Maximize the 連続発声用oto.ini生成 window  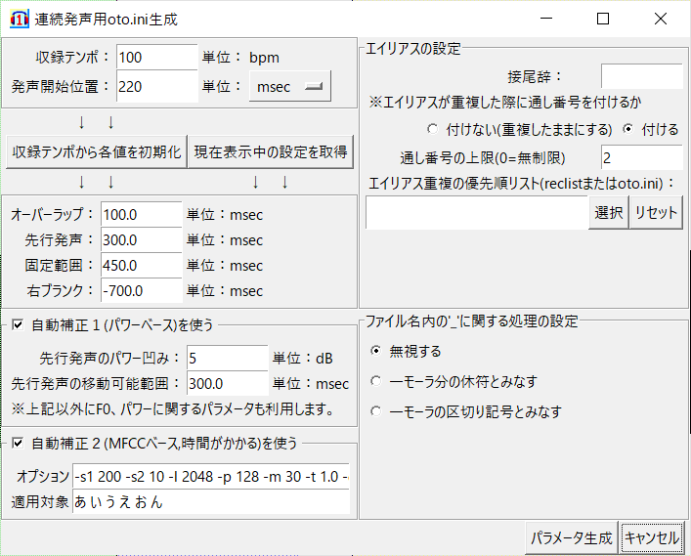[603, 19]
